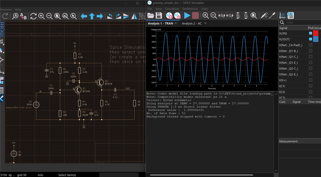Screen dimensions: 321x177
Task: Show user-defined signals dialog
Action: pos(282,16)
